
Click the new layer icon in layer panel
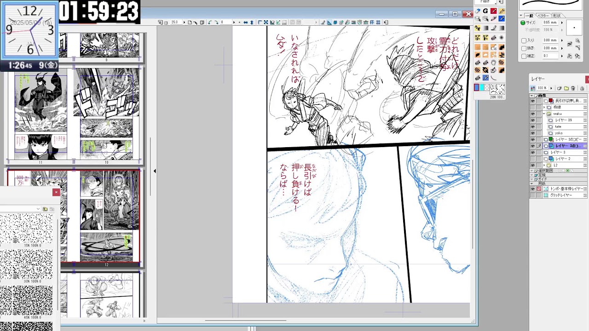[x=559, y=88]
